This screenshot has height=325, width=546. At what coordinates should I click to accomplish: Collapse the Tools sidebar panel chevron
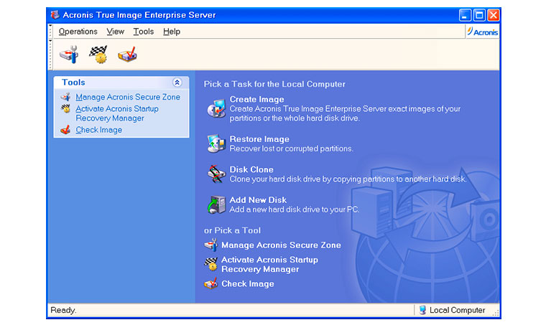(177, 83)
